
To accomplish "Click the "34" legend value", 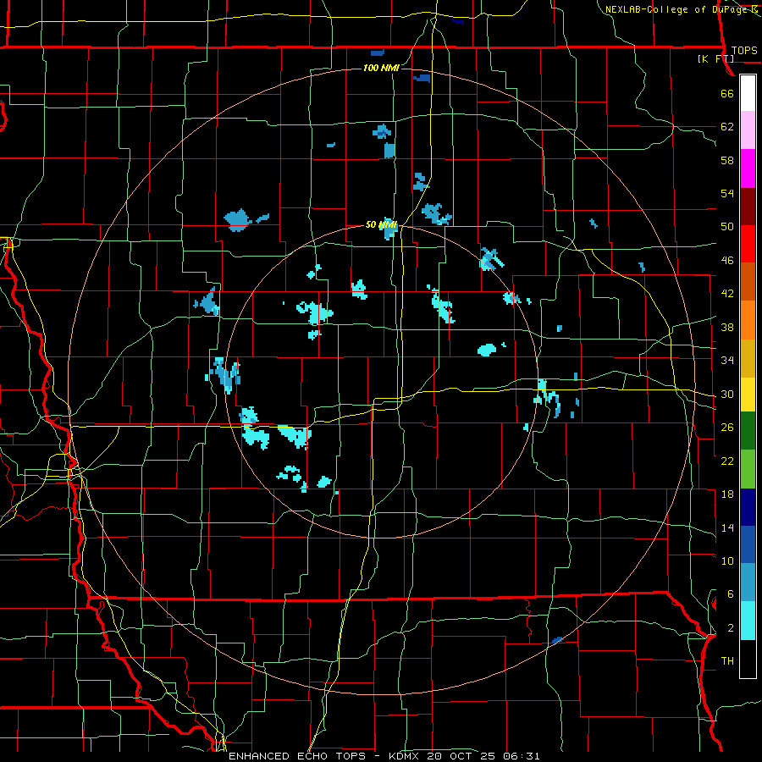I will [727, 361].
